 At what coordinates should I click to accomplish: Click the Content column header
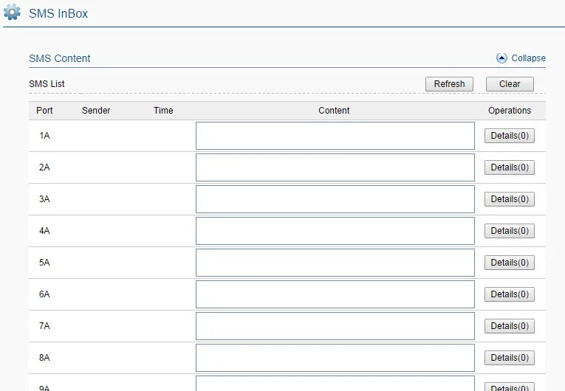[334, 111]
